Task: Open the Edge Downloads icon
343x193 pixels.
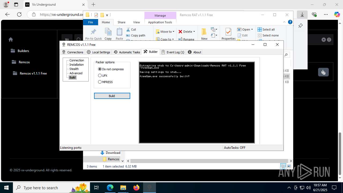Action: point(302,14)
